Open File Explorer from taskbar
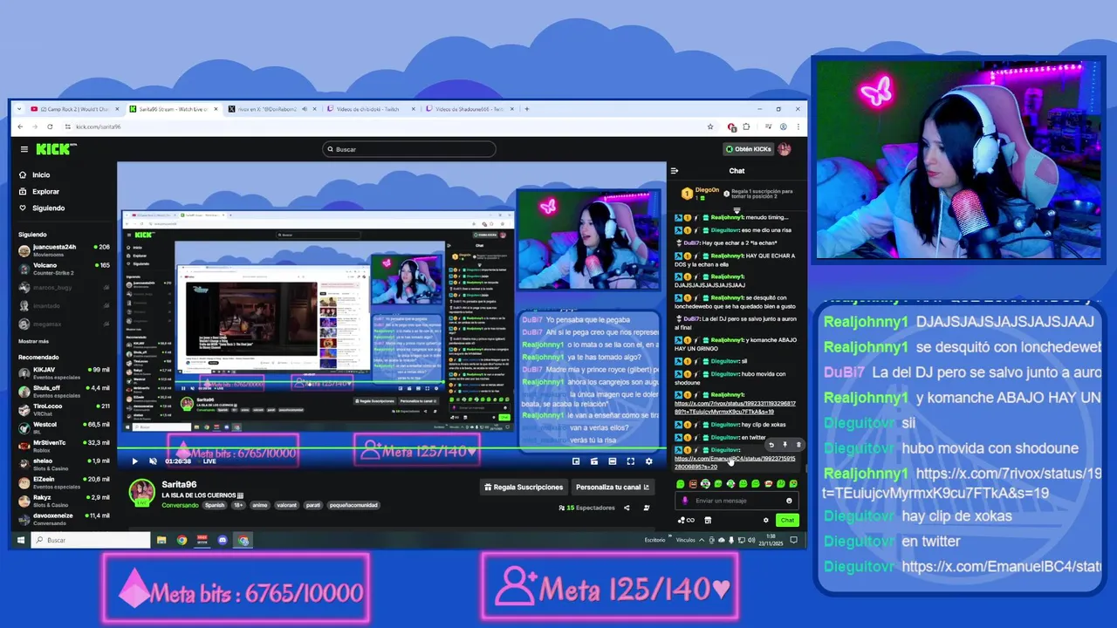 [161, 540]
